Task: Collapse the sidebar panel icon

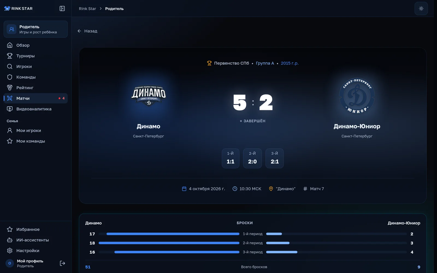Action: point(62,8)
